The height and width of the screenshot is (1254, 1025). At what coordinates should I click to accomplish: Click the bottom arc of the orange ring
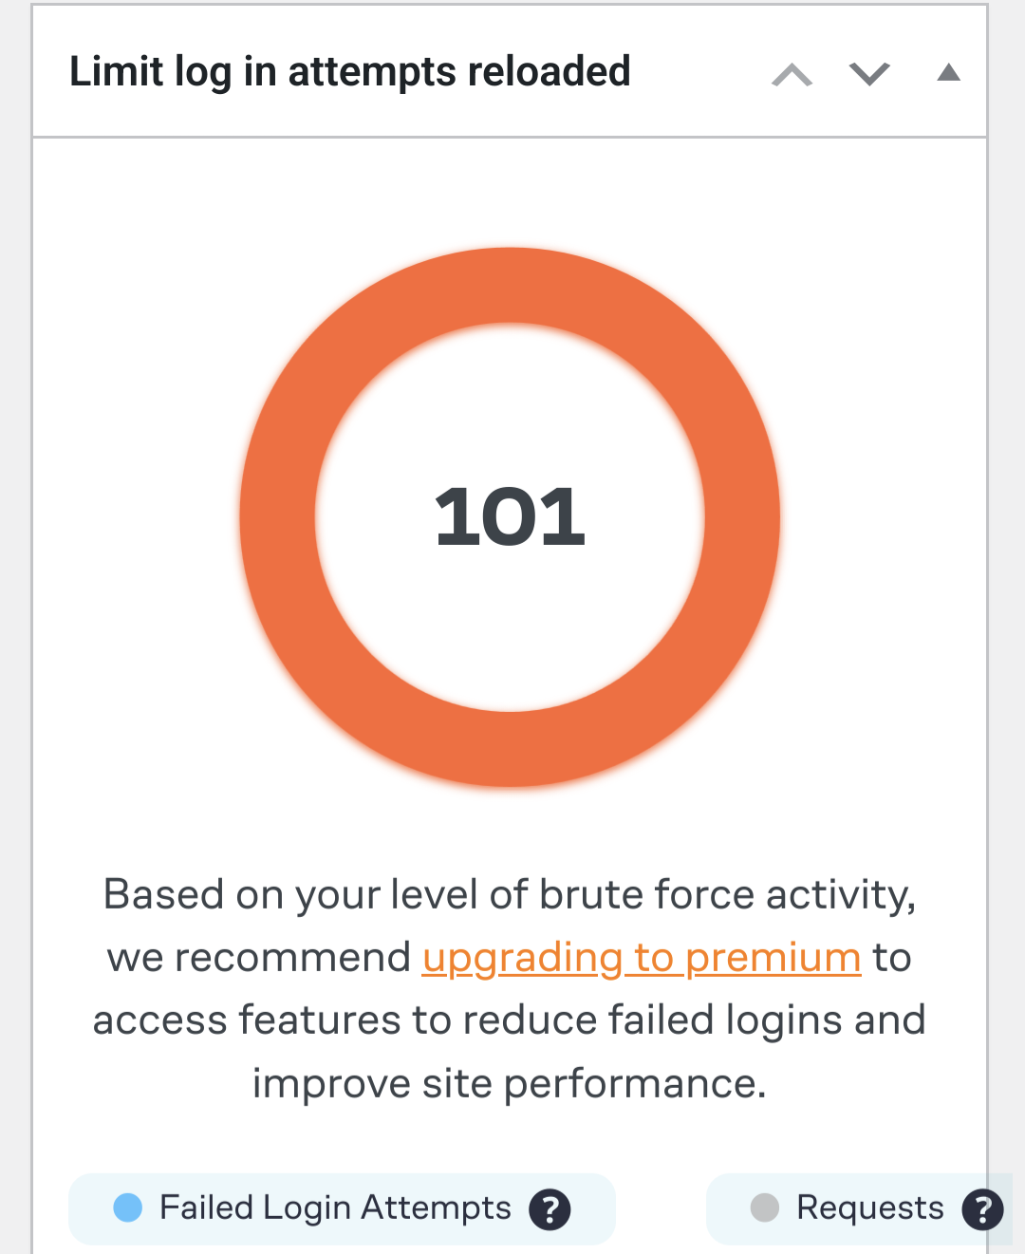click(510, 749)
